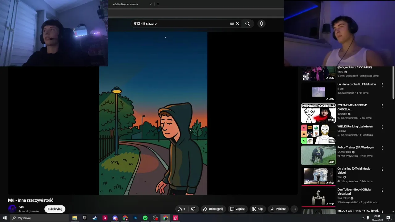Open options menu for LA - inna osoba
The width and height of the screenshot is (395, 222).
(x=382, y=85)
